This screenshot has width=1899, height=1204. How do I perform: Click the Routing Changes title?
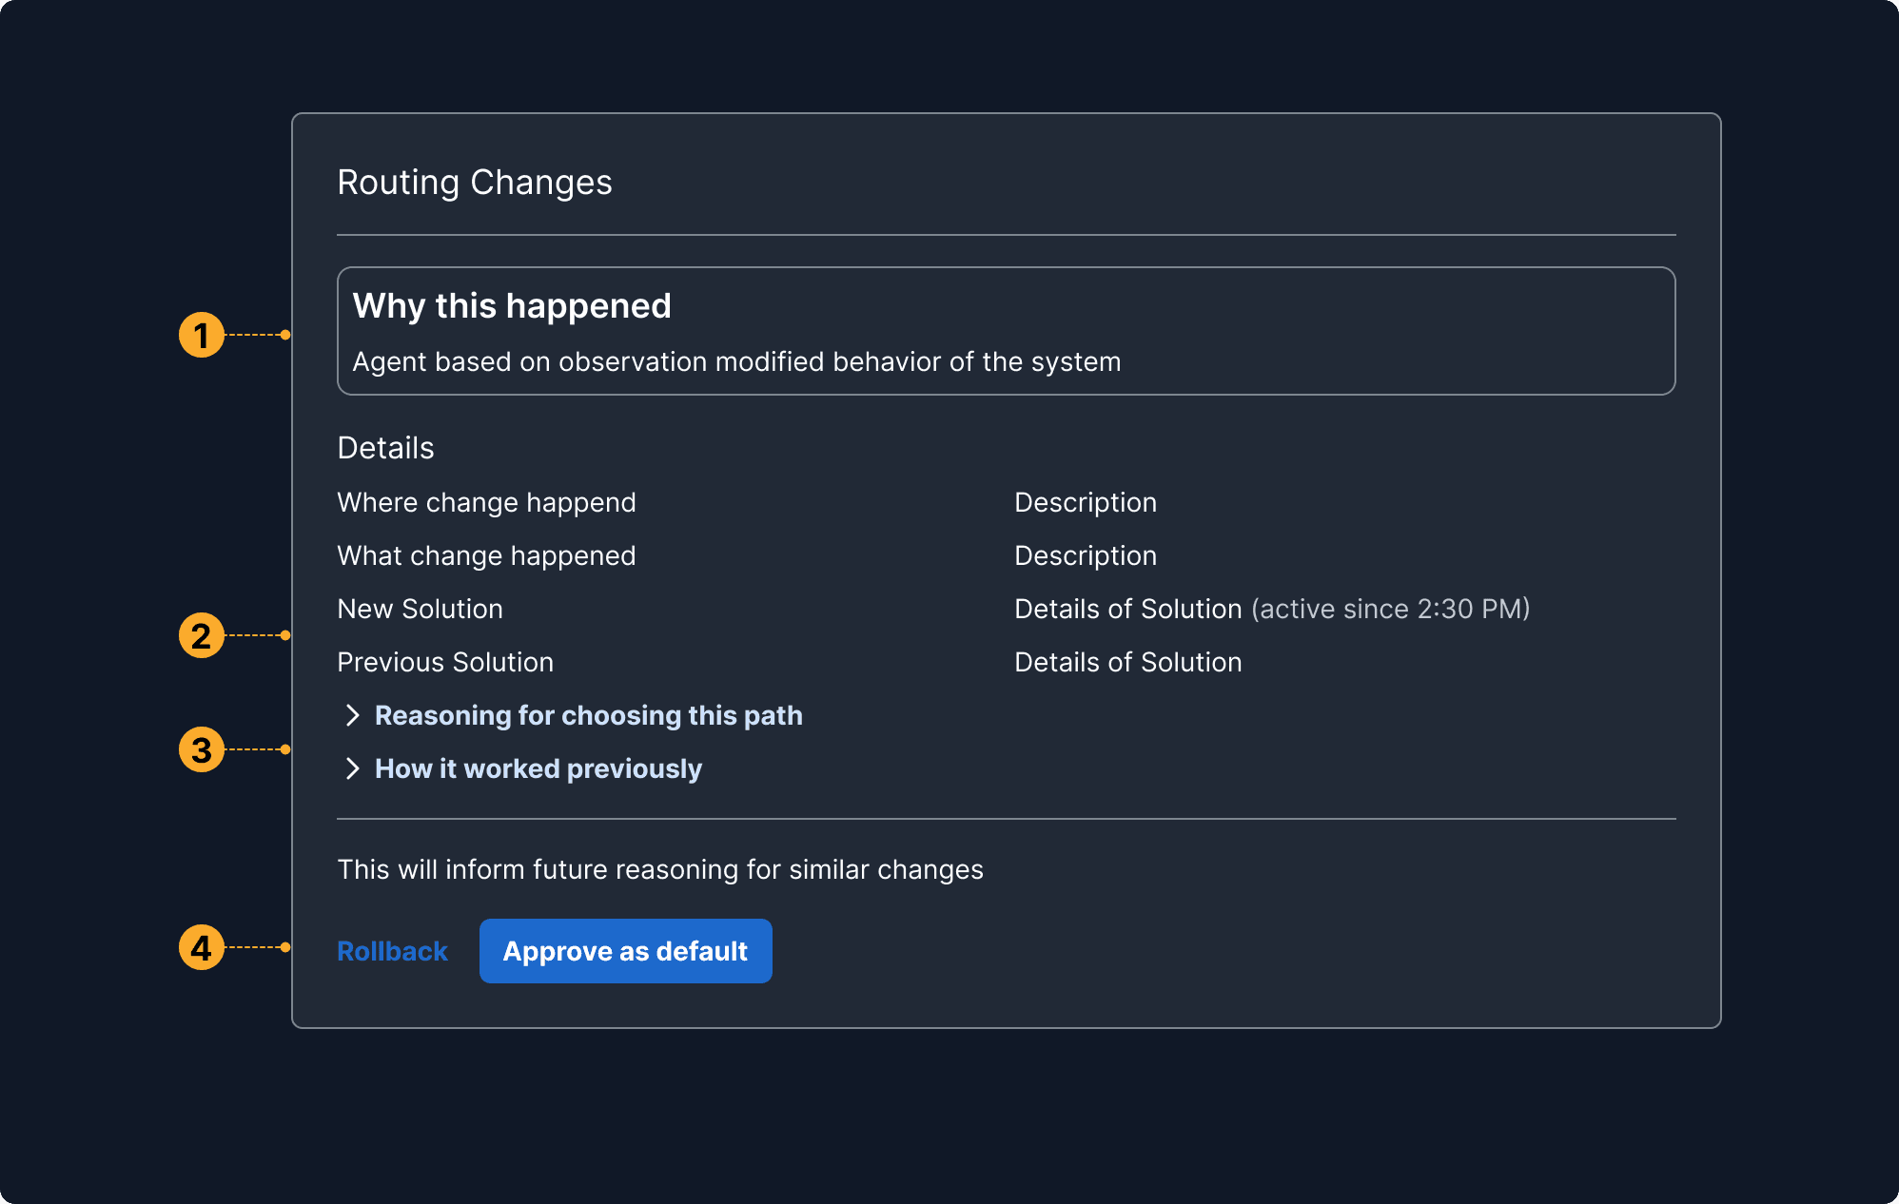474,183
